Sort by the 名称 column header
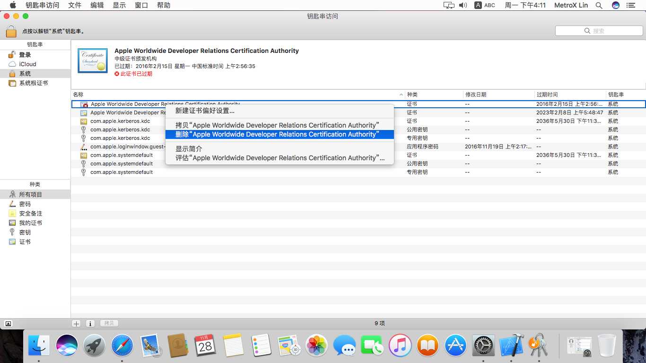 click(x=238, y=95)
